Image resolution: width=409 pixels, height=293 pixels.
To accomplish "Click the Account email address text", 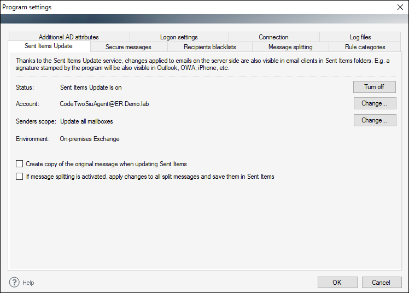I will tap(104, 104).
